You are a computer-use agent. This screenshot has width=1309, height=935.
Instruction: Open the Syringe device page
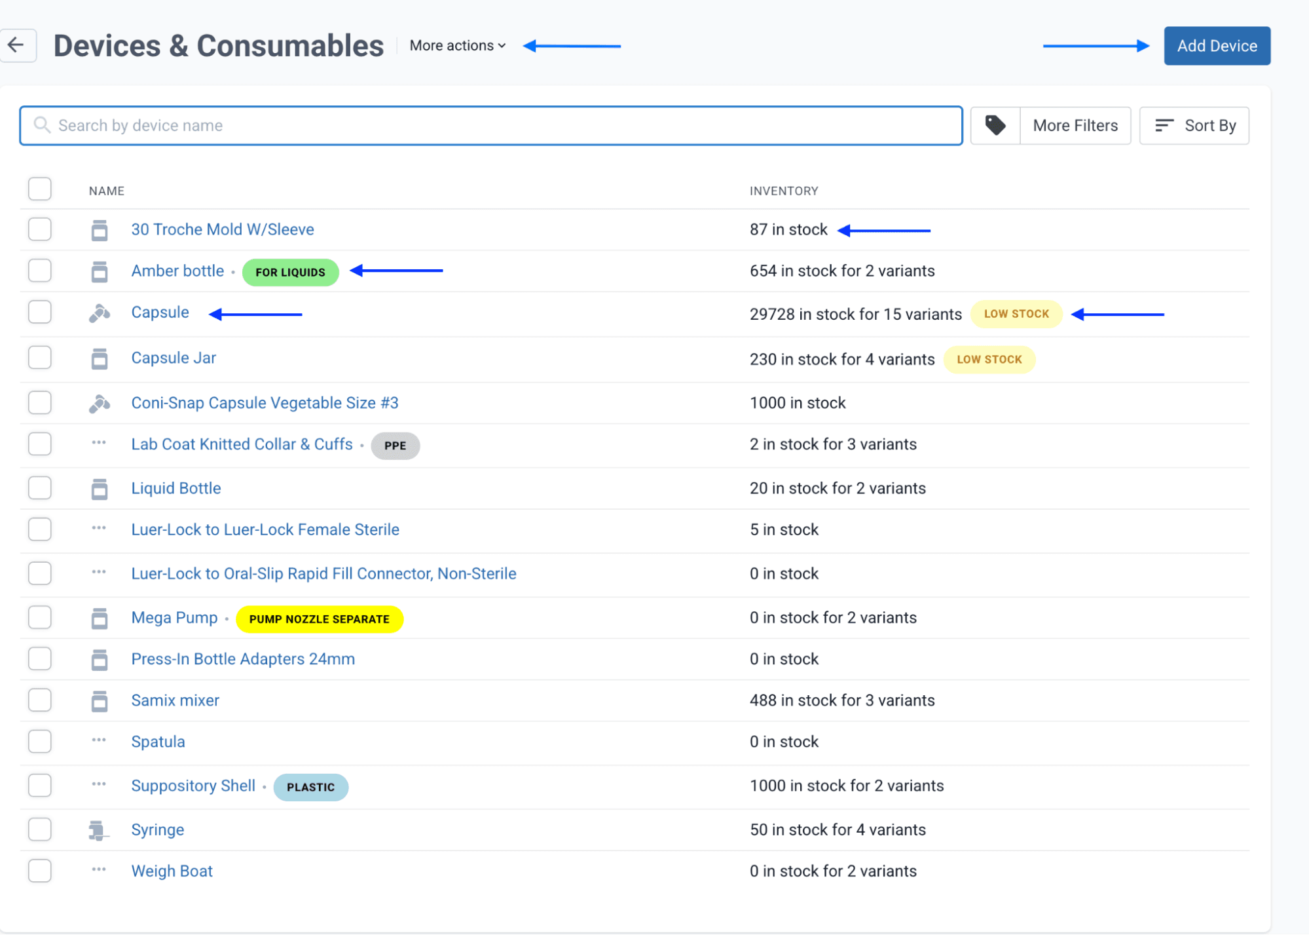click(158, 830)
